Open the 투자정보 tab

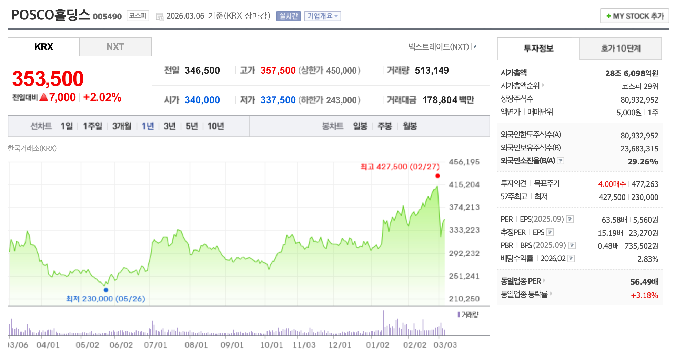[x=538, y=49]
